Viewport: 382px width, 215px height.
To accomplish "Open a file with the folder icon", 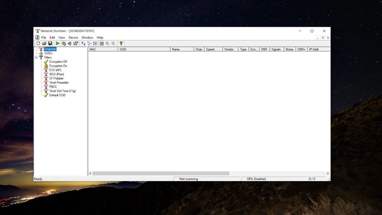I will click(44, 43).
